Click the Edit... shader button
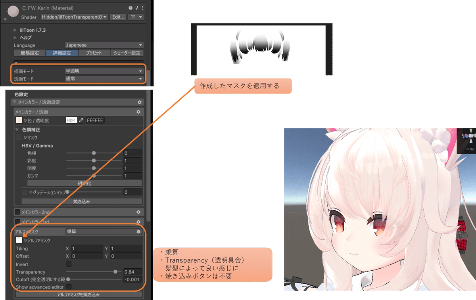 tap(118, 17)
